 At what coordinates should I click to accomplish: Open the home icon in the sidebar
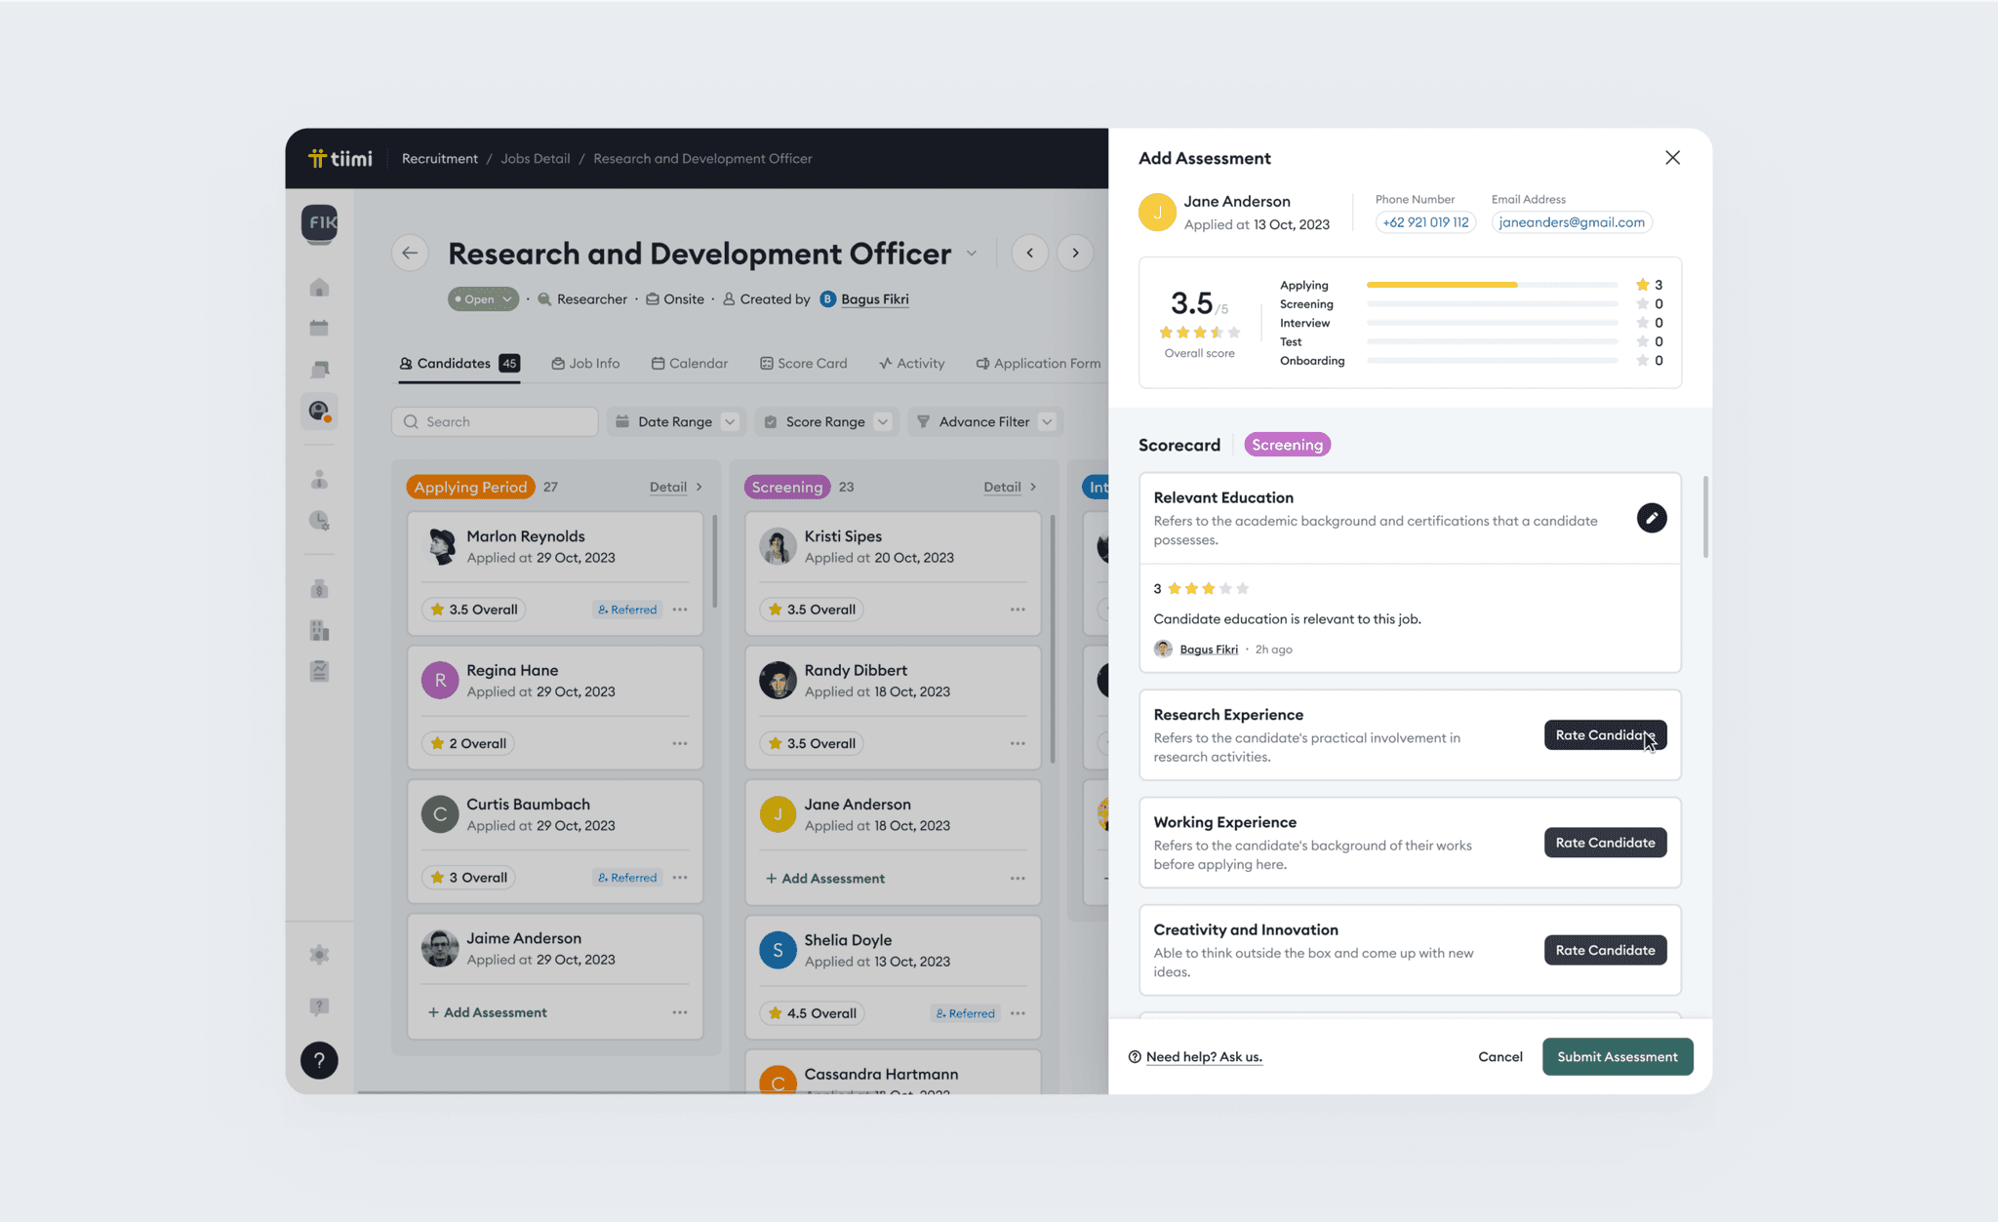(319, 288)
